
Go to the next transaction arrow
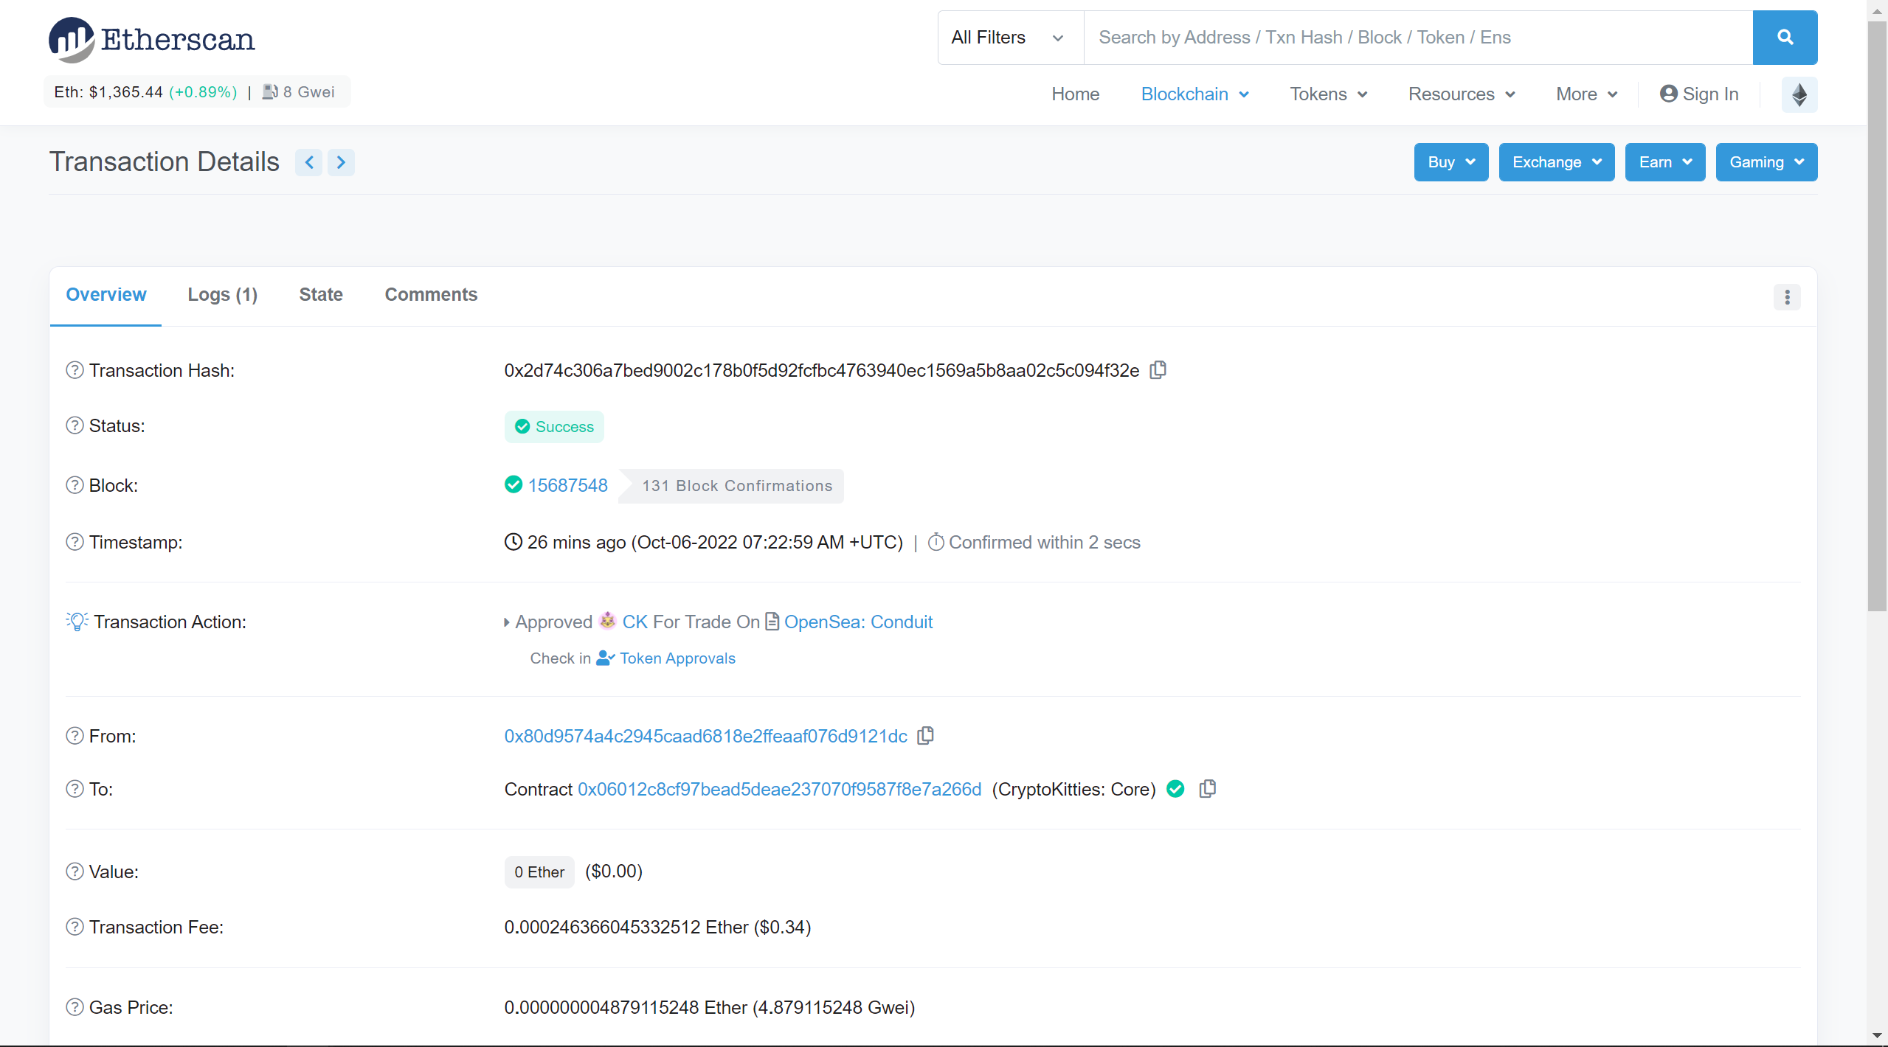tap(341, 162)
